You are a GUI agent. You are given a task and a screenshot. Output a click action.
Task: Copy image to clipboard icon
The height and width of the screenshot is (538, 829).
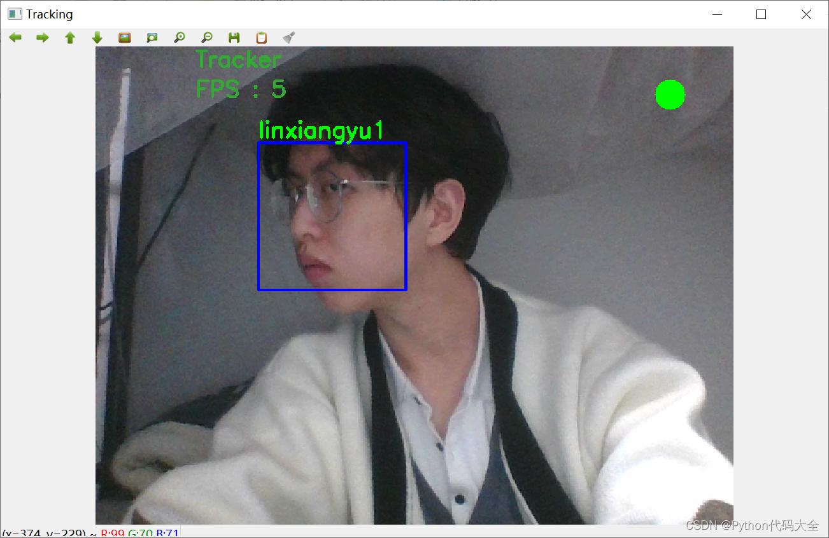[x=262, y=38]
